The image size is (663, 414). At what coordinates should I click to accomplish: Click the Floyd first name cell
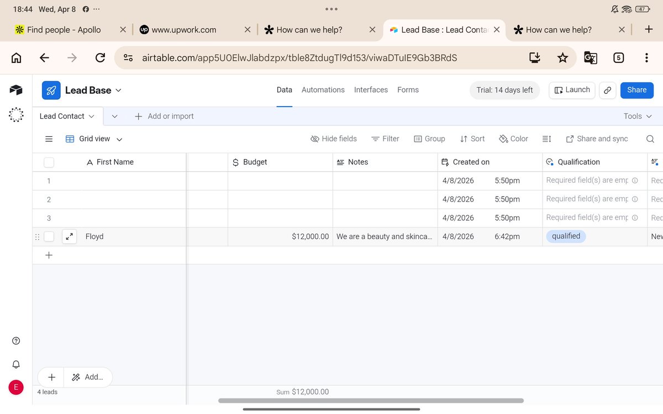pos(134,236)
